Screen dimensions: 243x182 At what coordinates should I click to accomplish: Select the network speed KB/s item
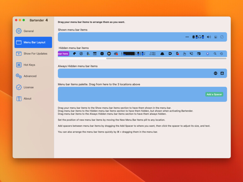(152, 54)
